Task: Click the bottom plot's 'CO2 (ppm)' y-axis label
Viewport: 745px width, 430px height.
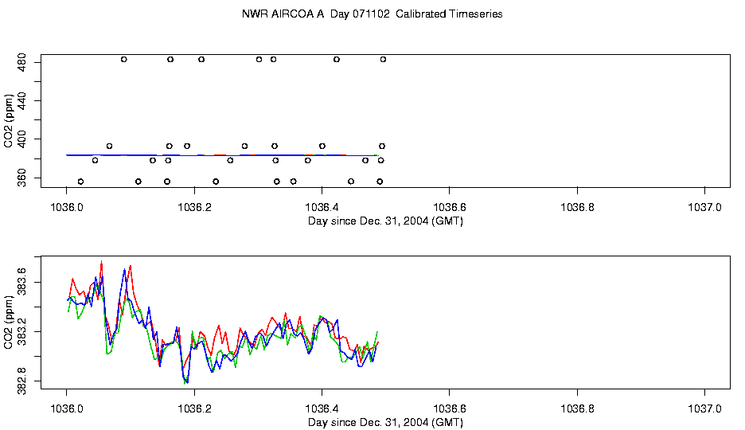Action: [8, 322]
